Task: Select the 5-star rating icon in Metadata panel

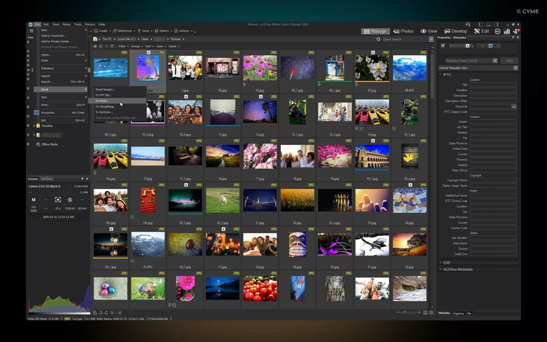Action: 468,45
